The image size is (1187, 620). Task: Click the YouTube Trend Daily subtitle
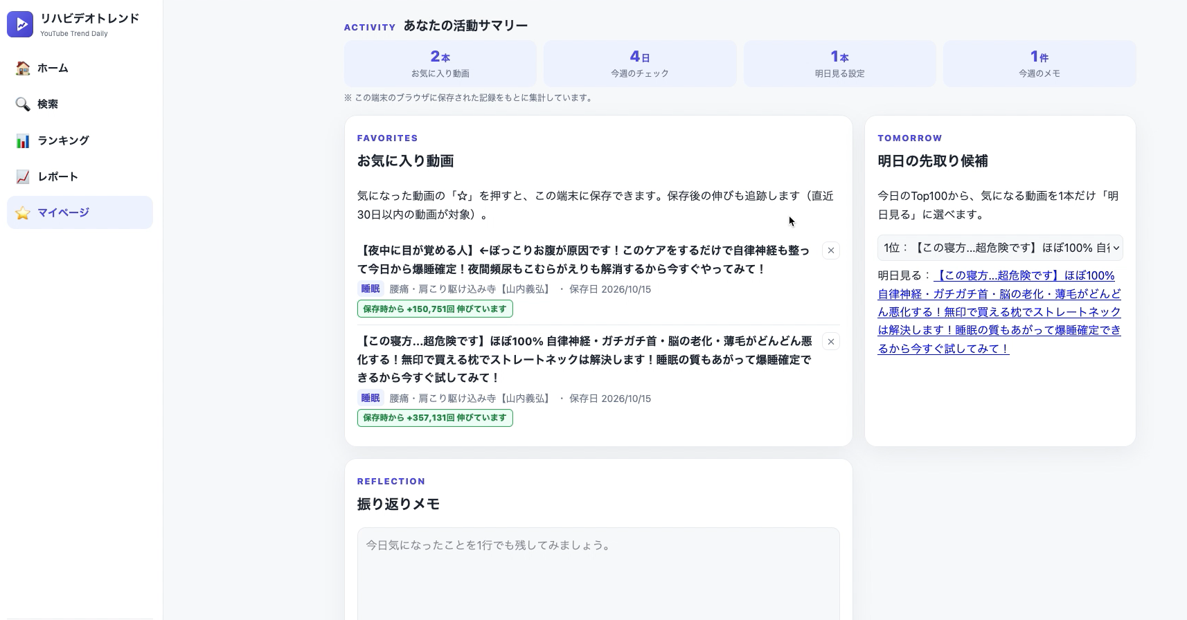pos(74,33)
